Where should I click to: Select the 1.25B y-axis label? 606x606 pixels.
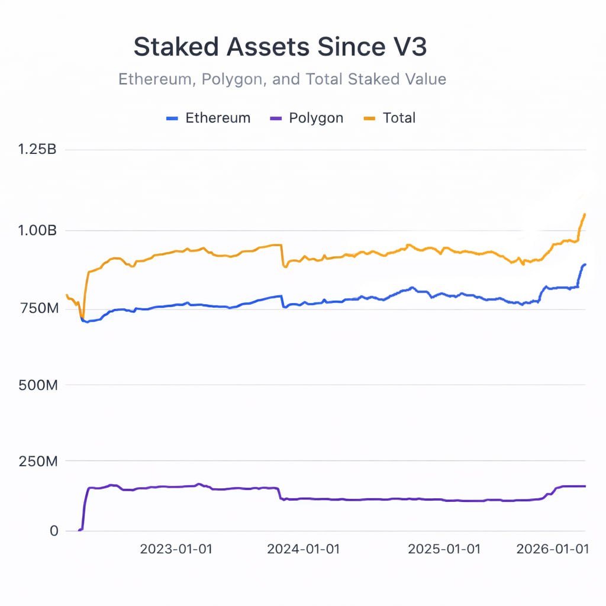[37, 149]
